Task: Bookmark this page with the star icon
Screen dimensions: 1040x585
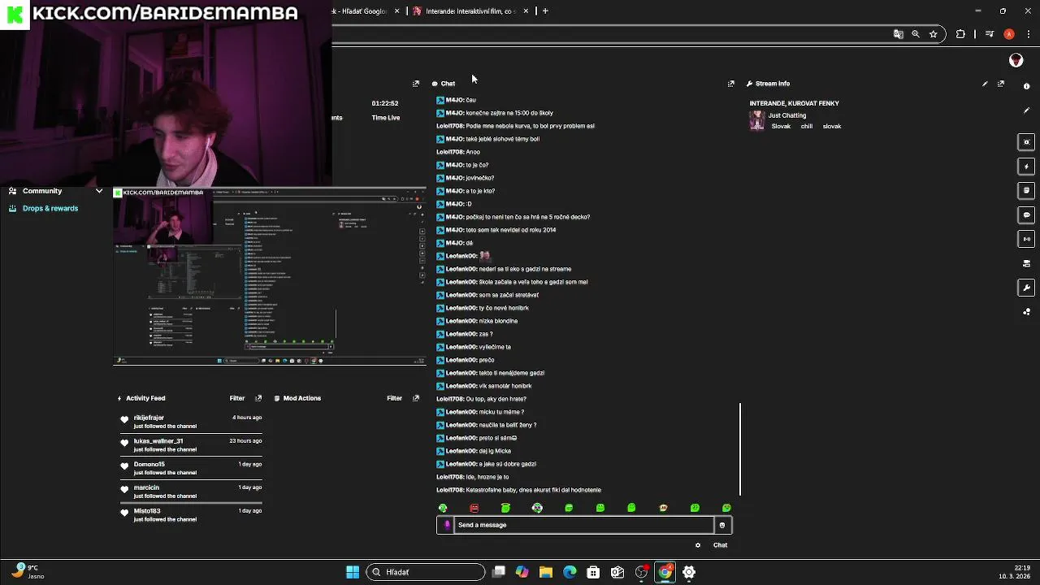Action: (934, 34)
